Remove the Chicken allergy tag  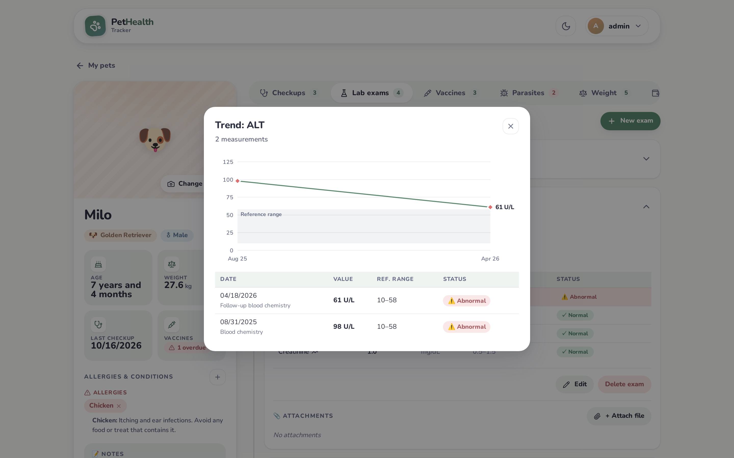[x=119, y=406]
